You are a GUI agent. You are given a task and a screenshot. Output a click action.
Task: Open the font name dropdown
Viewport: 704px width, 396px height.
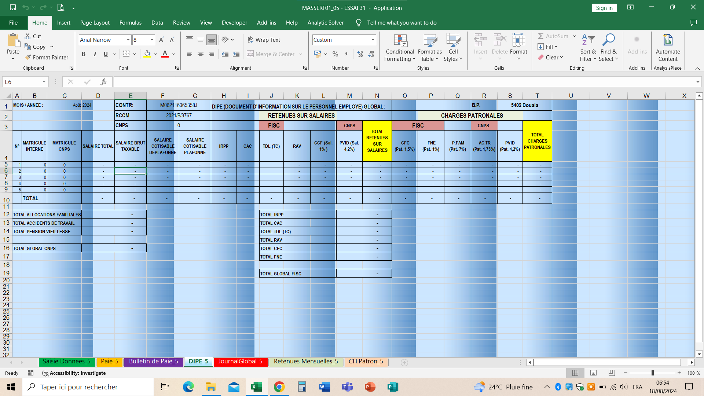(x=127, y=40)
